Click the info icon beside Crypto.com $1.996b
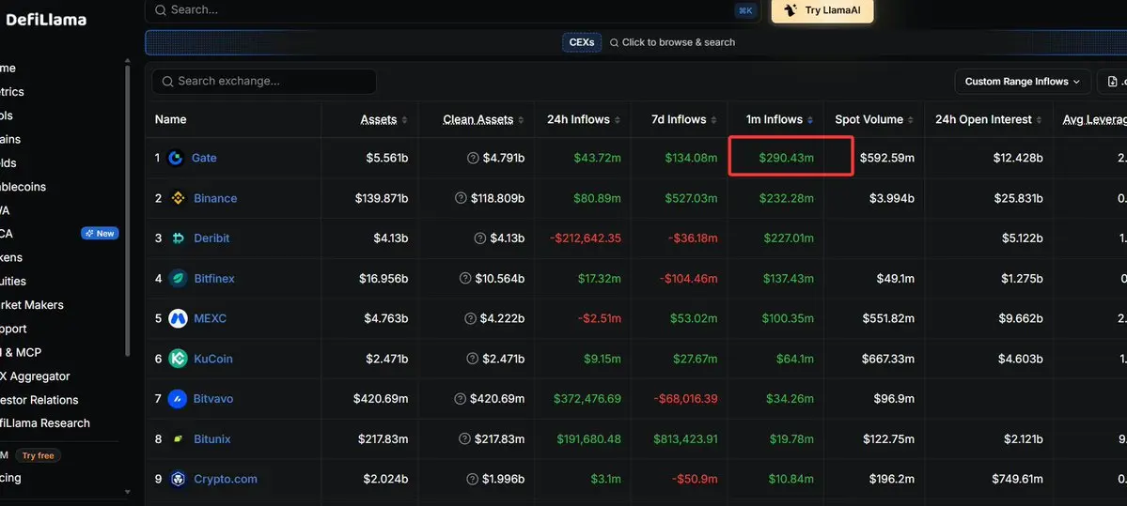This screenshot has width=1127, height=506. (473, 480)
